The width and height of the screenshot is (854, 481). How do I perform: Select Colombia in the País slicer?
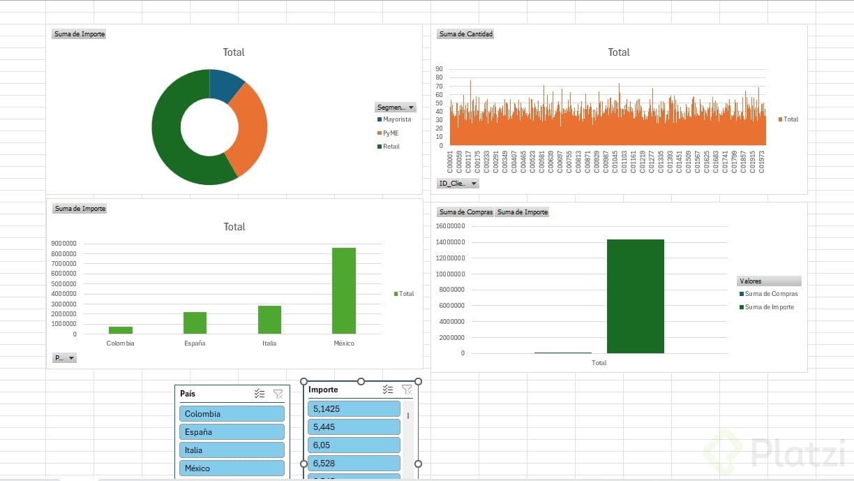pos(232,414)
